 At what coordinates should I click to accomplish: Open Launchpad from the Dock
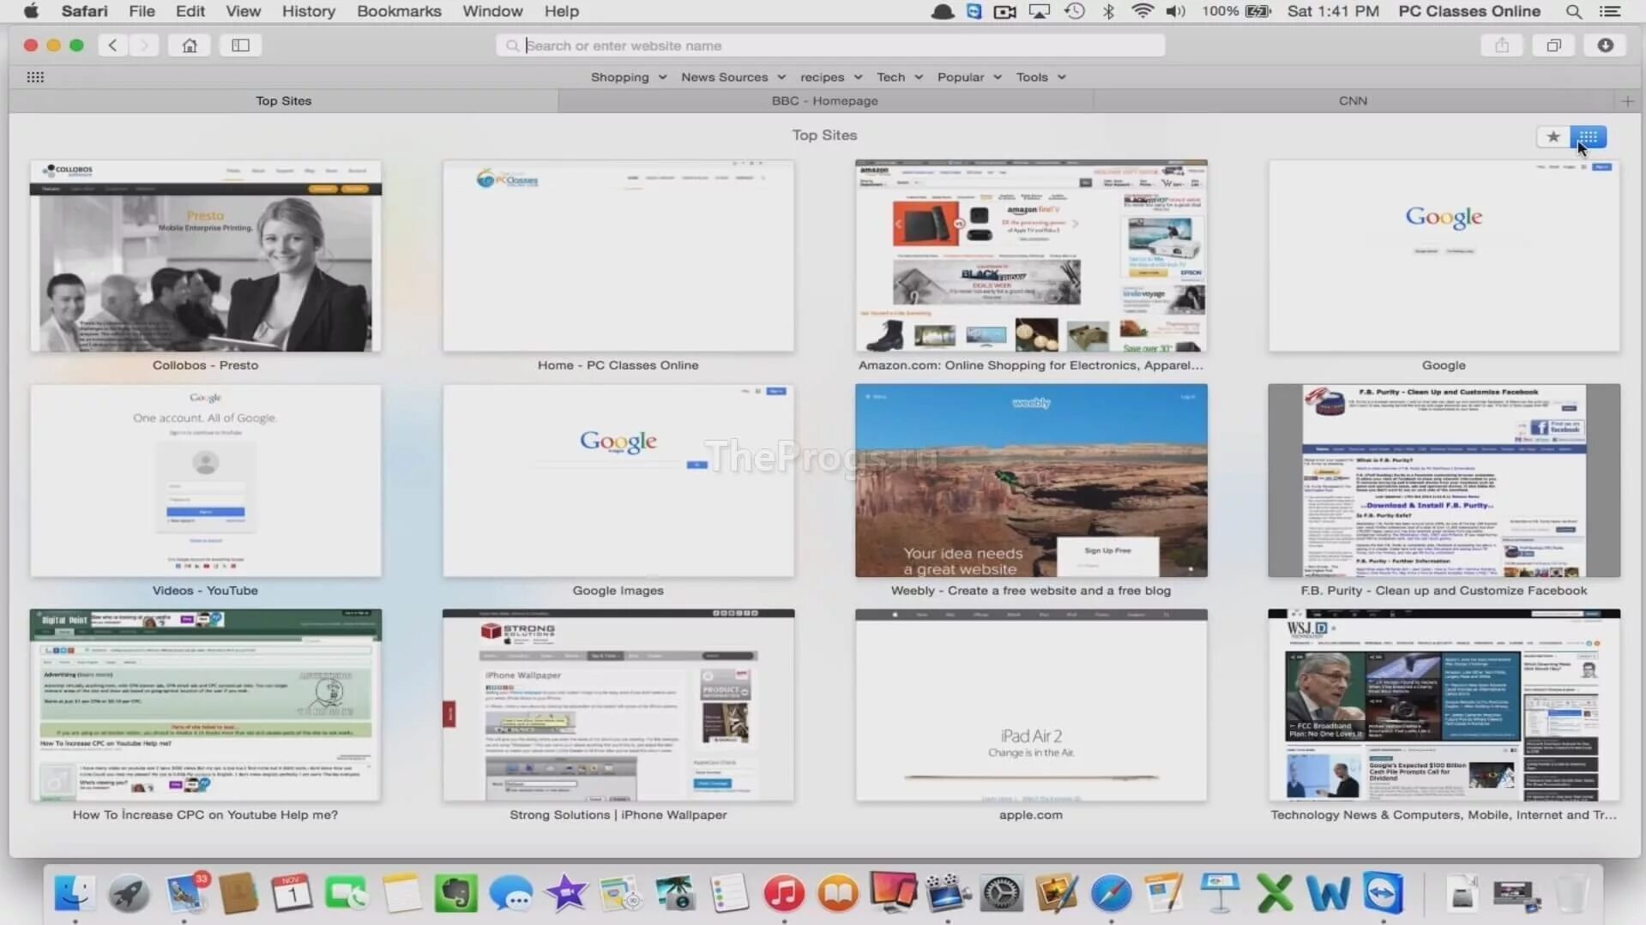[x=129, y=893]
